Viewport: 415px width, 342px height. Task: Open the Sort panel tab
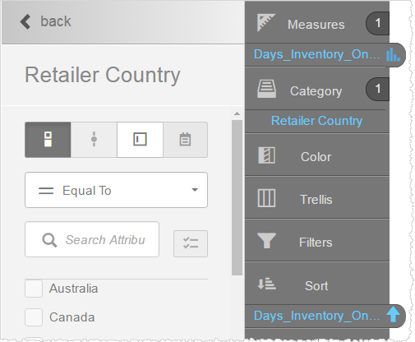(x=317, y=284)
